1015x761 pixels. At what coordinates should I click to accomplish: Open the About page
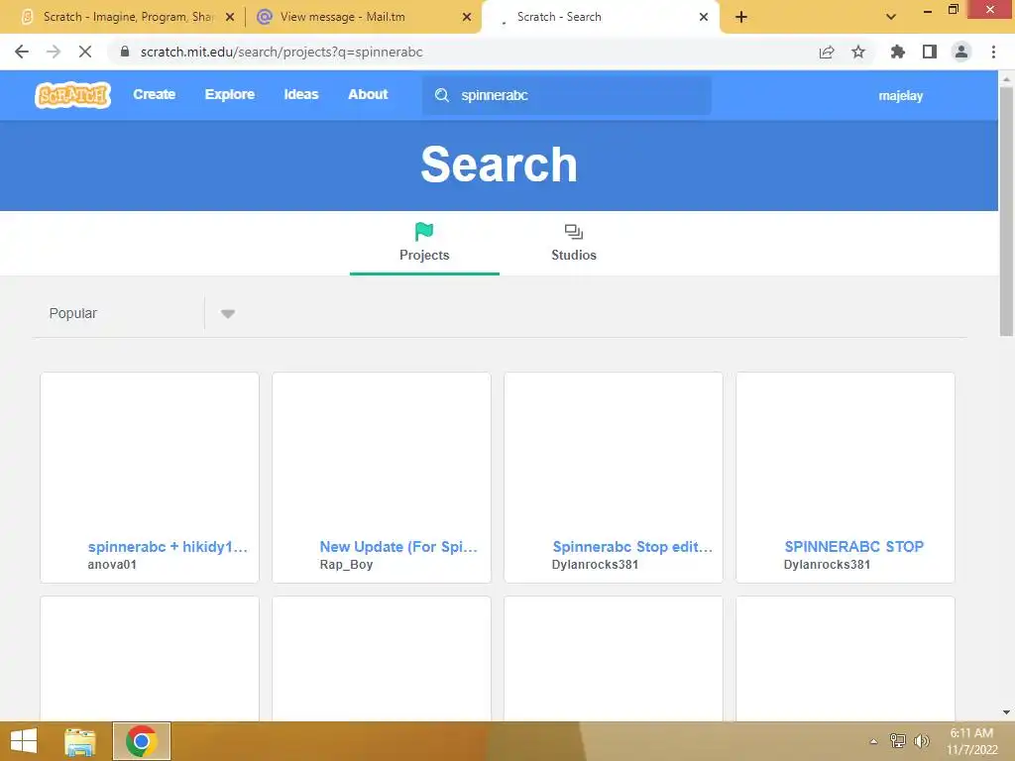(x=368, y=94)
